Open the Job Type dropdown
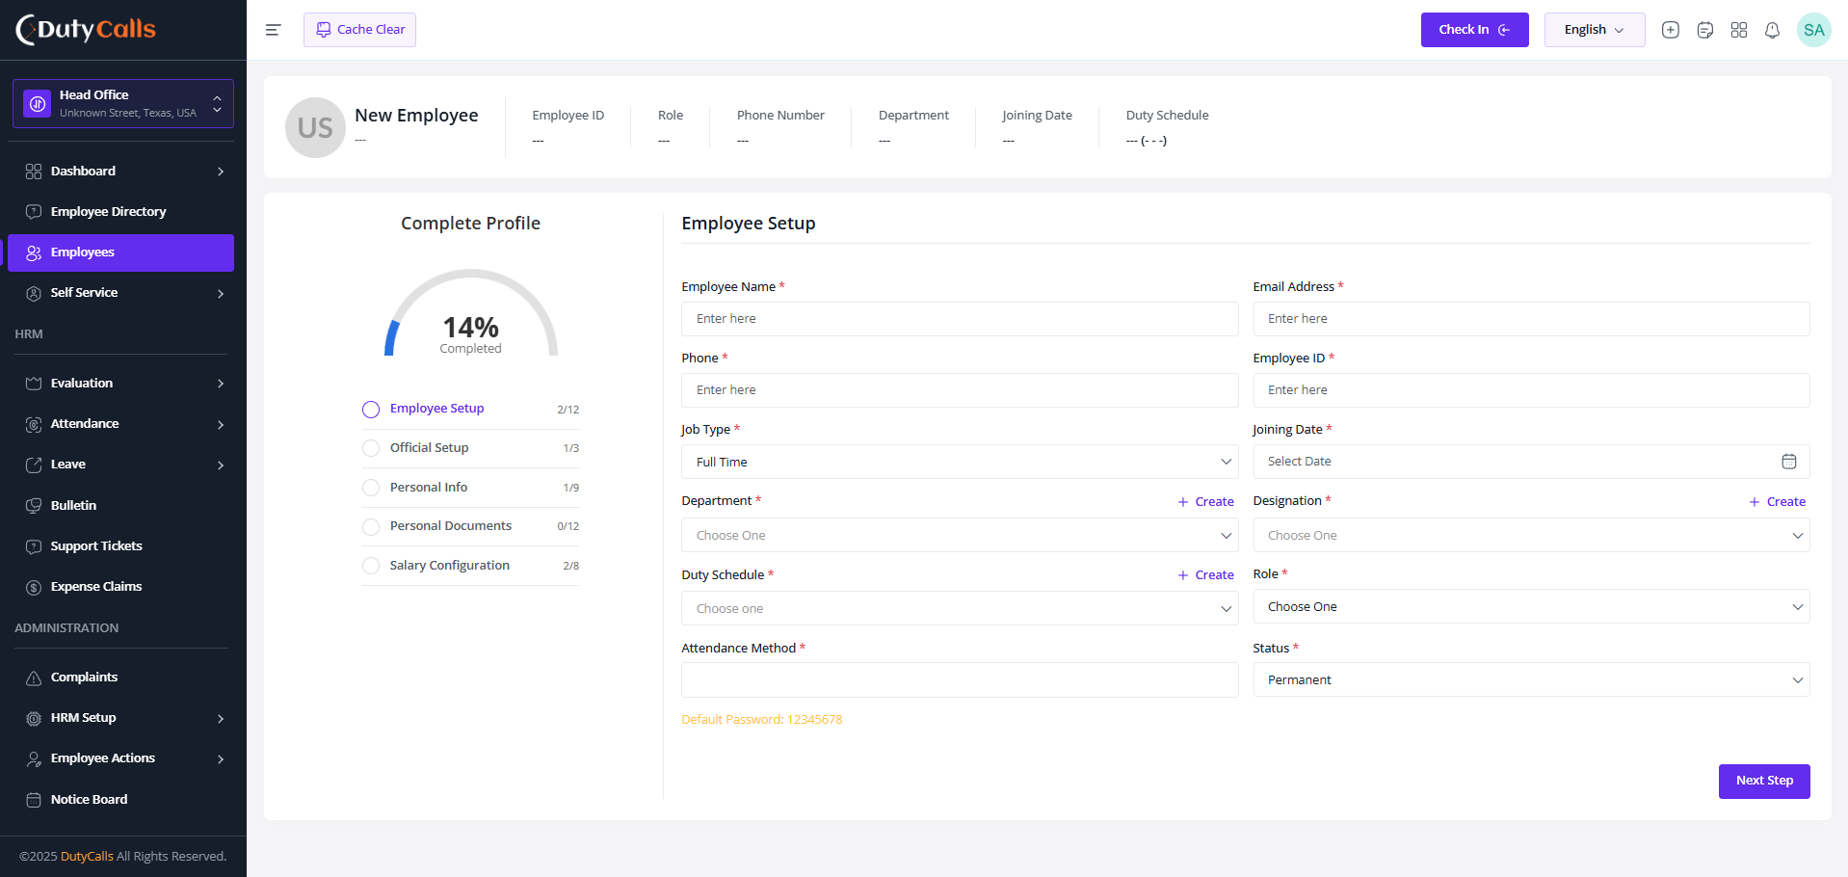Screen dimensions: 1848x877 [x=960, y=462]
